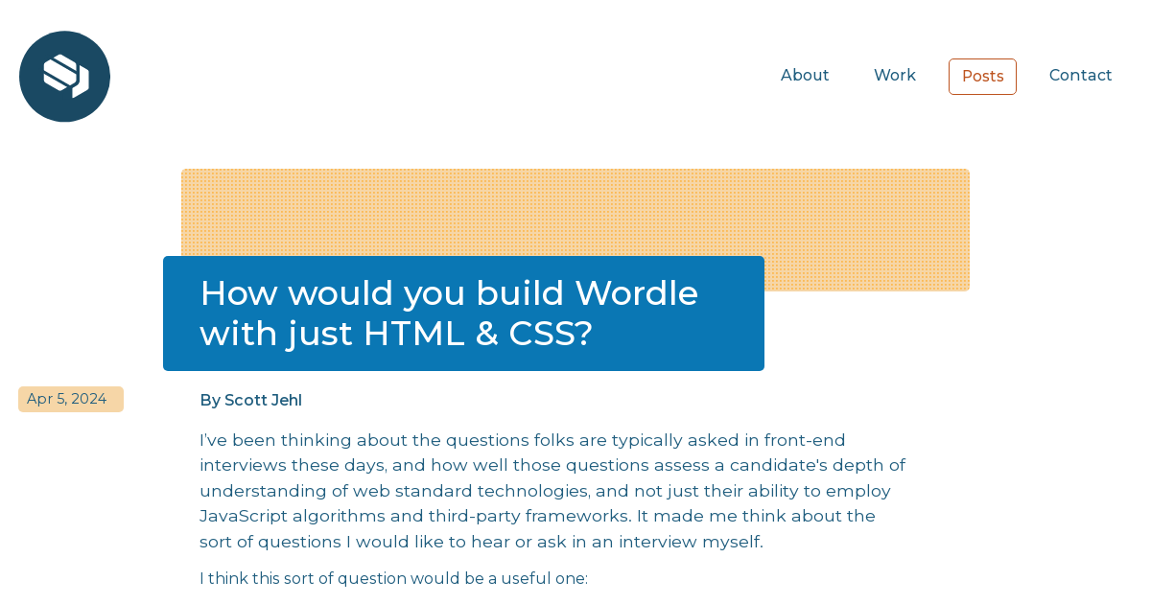Click the line starting 'sort of questions I would'

tap(481, 542)
